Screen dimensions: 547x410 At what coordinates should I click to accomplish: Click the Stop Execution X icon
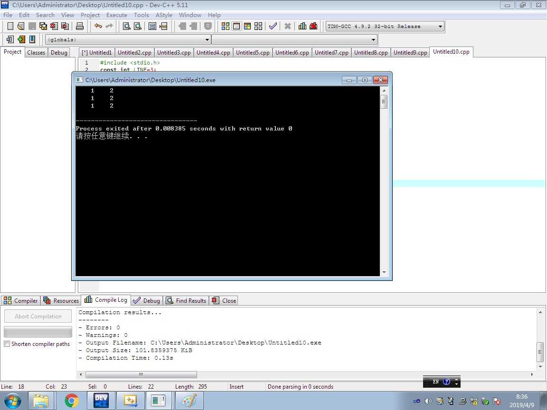(x=287, y=26)
